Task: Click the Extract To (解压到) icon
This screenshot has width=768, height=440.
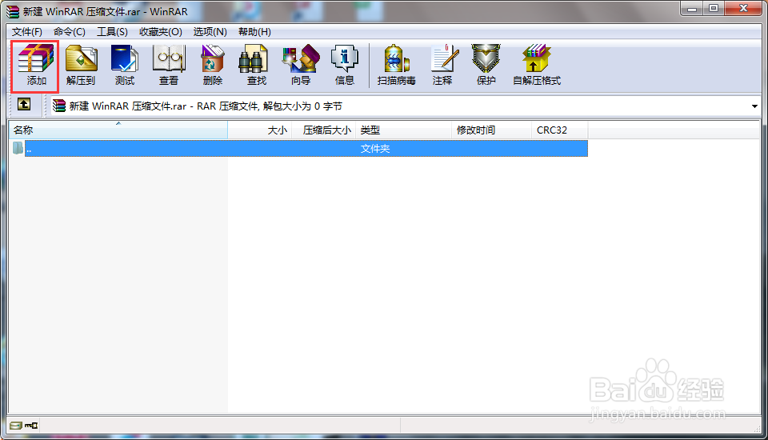Action: pyautogui.click(x=81, y=66)
